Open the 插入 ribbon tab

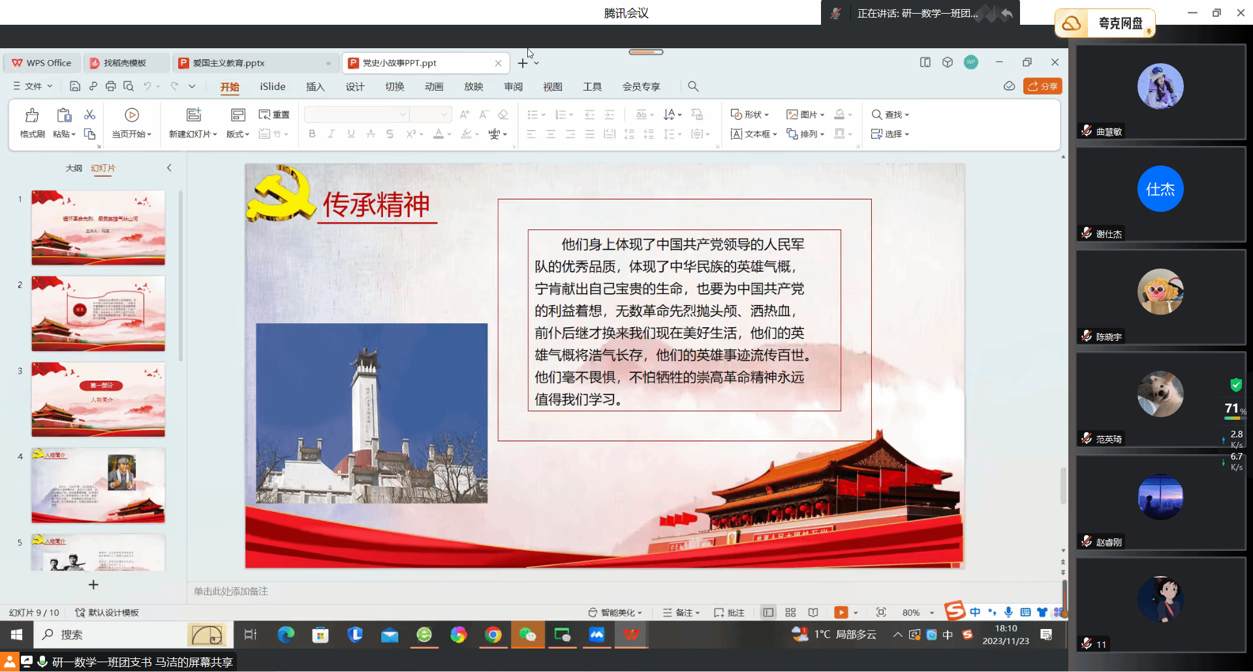point(315,87)
